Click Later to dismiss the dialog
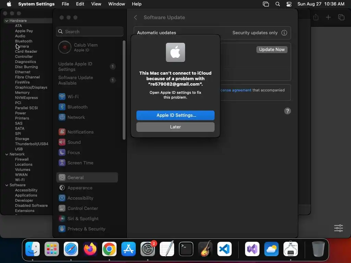 [175, 127]
